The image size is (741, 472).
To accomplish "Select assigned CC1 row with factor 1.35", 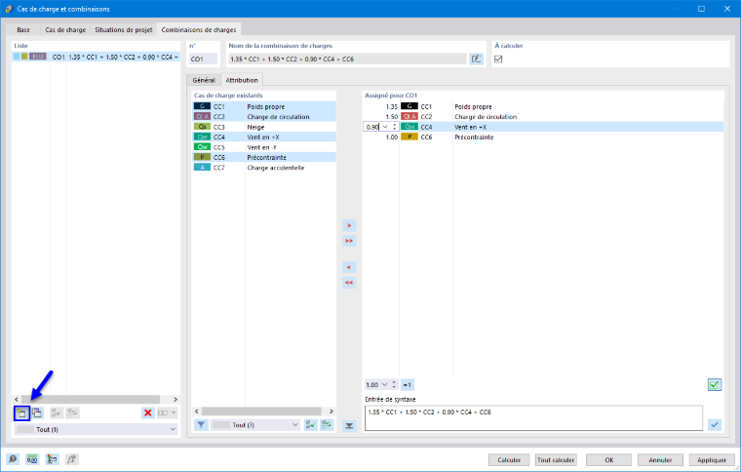I will [543, 106].
